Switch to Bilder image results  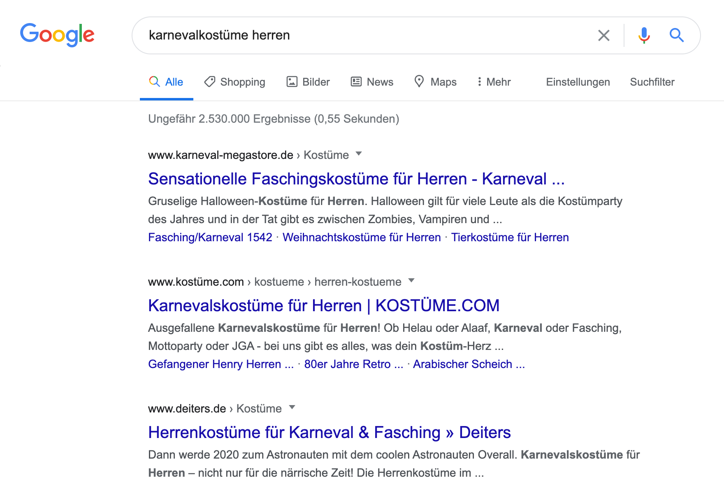(x=308, y=82)
